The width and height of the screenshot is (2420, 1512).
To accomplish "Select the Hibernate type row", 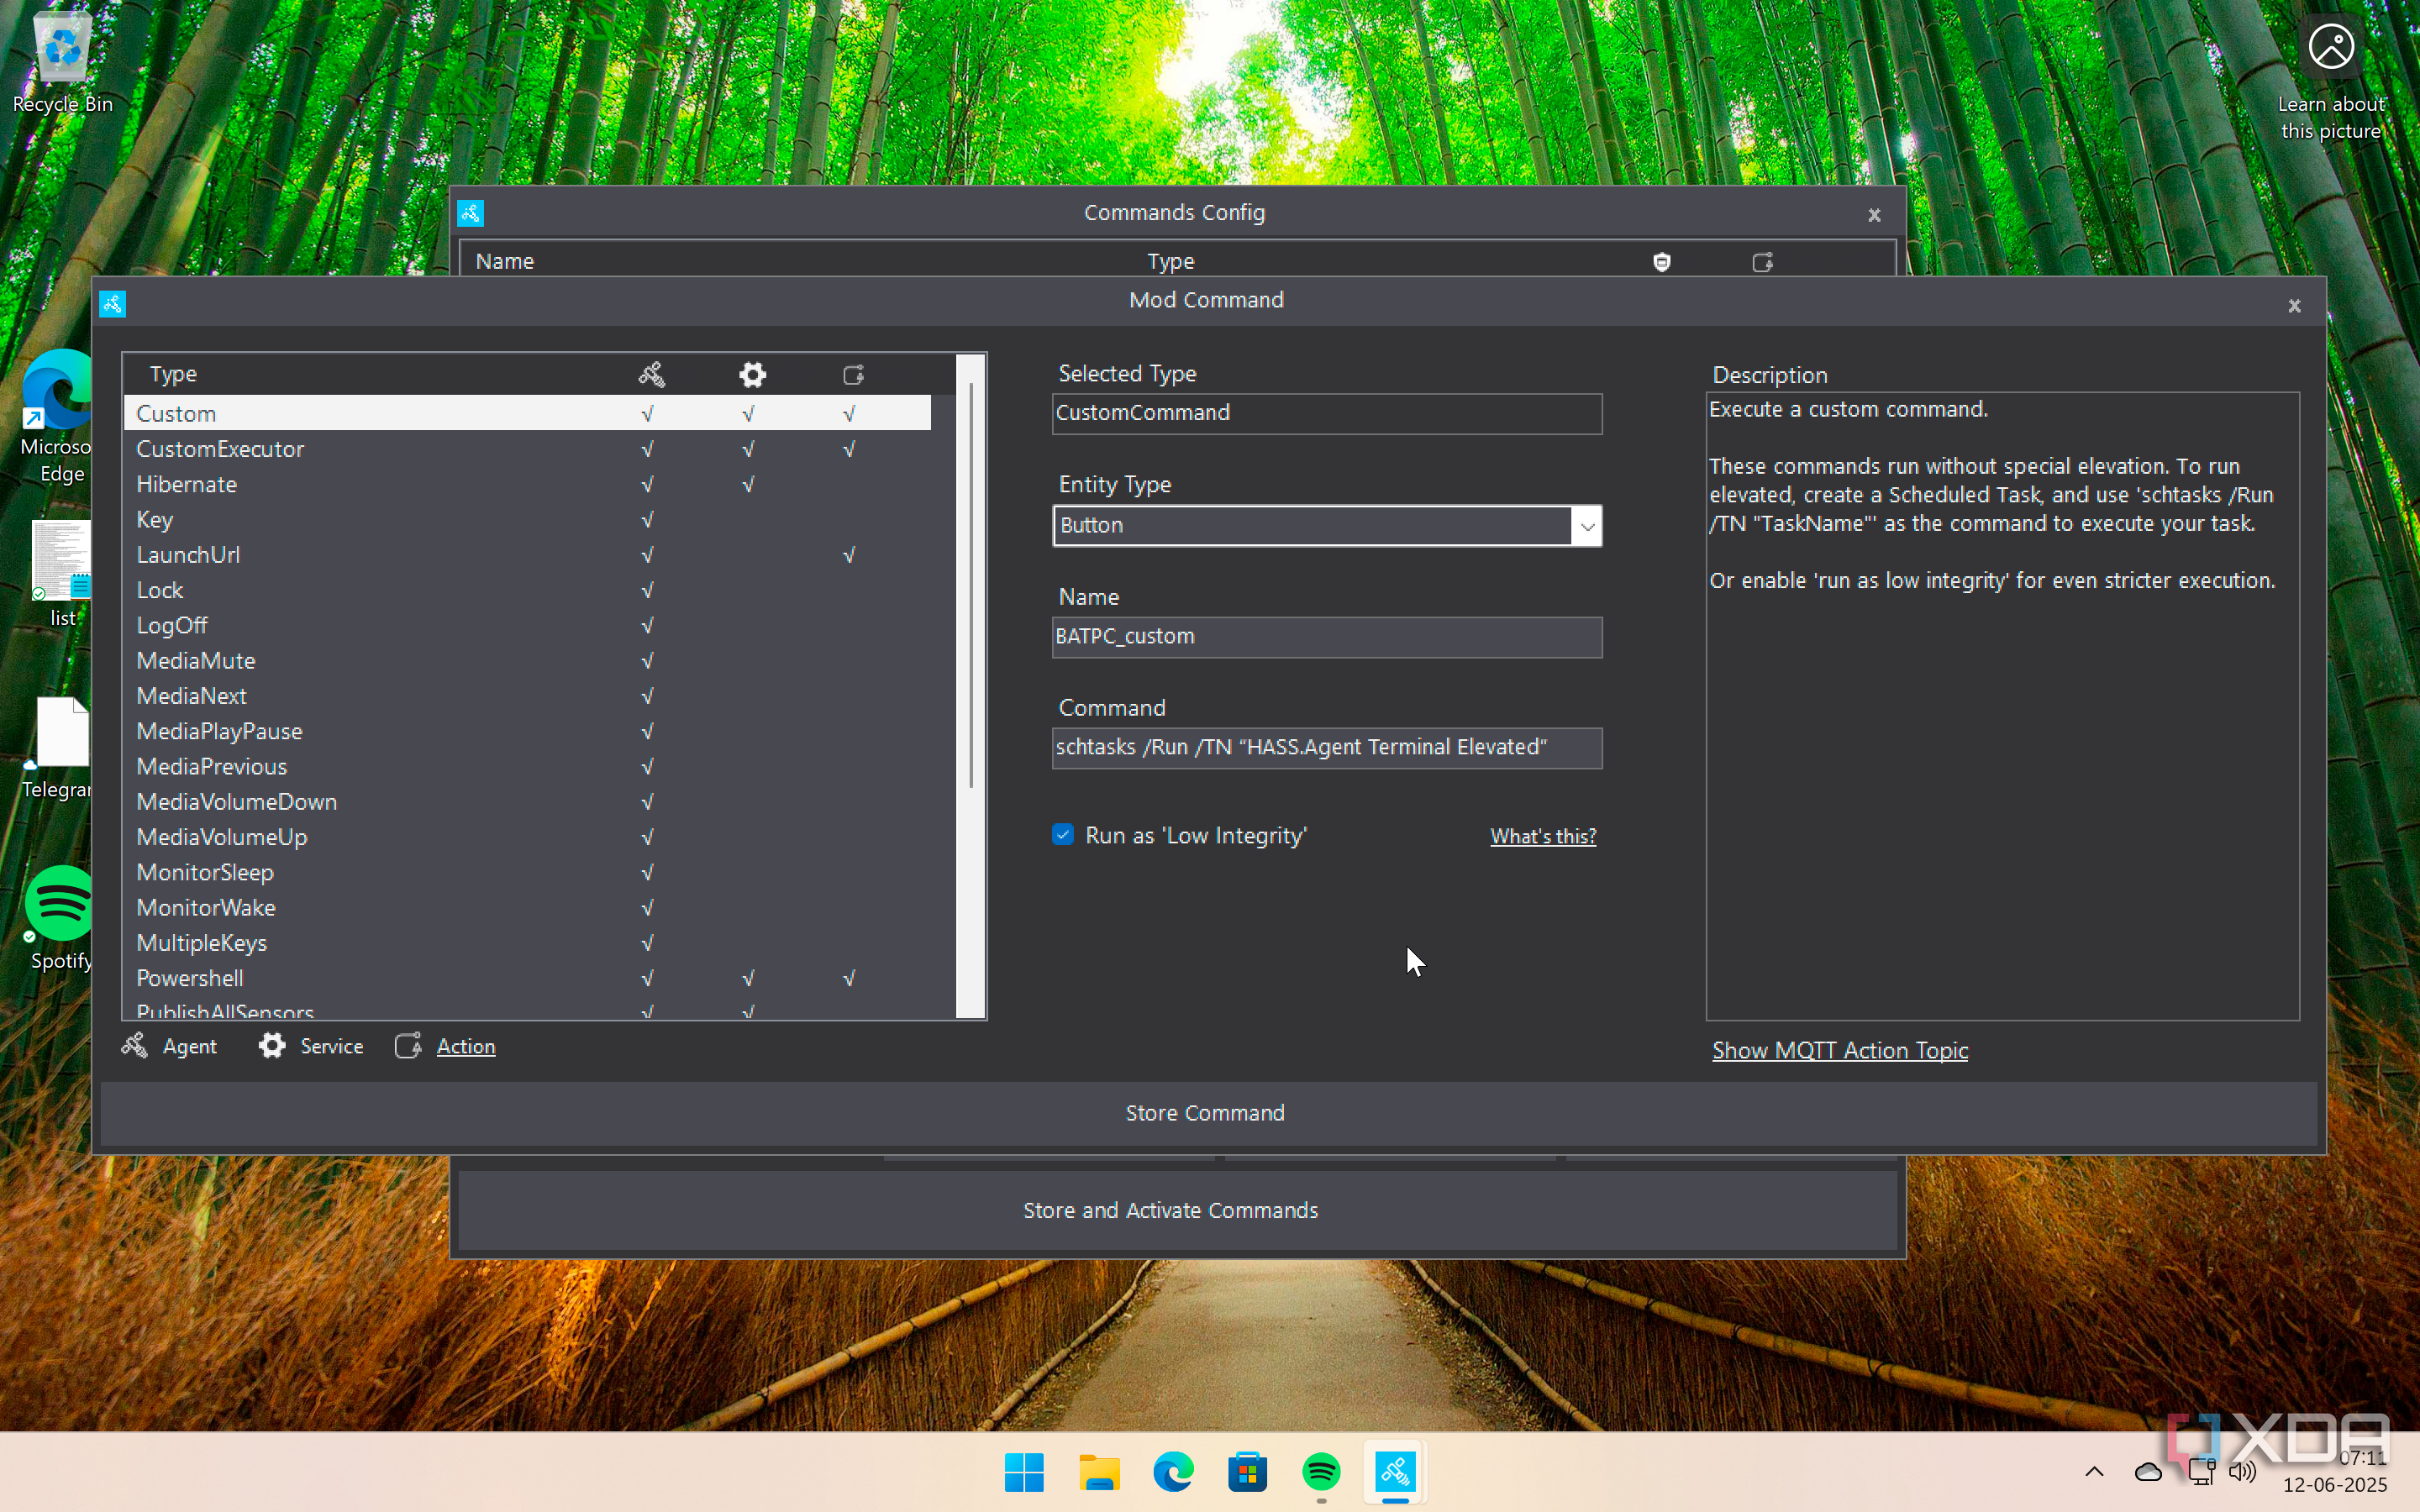I will (x=528, y=484).
